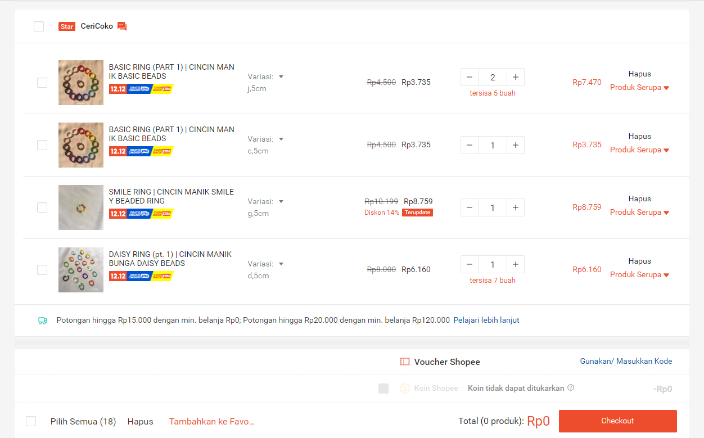Screen dimensions: 704x438
Task: Open Gunakan/ Masukkan Kode voucher link
Action: tap(626, 362)
